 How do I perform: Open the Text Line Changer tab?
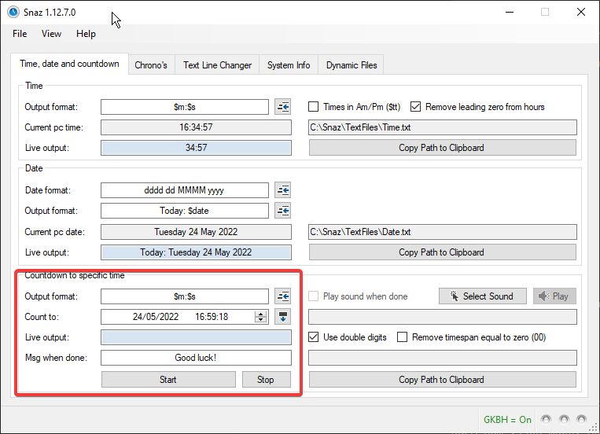point(217,65)
